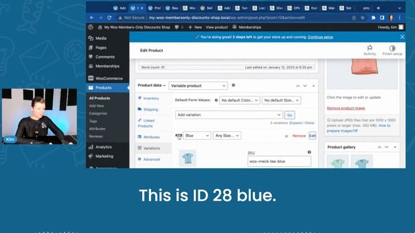Screen dimensions: 415x233
Task: Go to All Products submenu
Action: [x=99, y=98]
